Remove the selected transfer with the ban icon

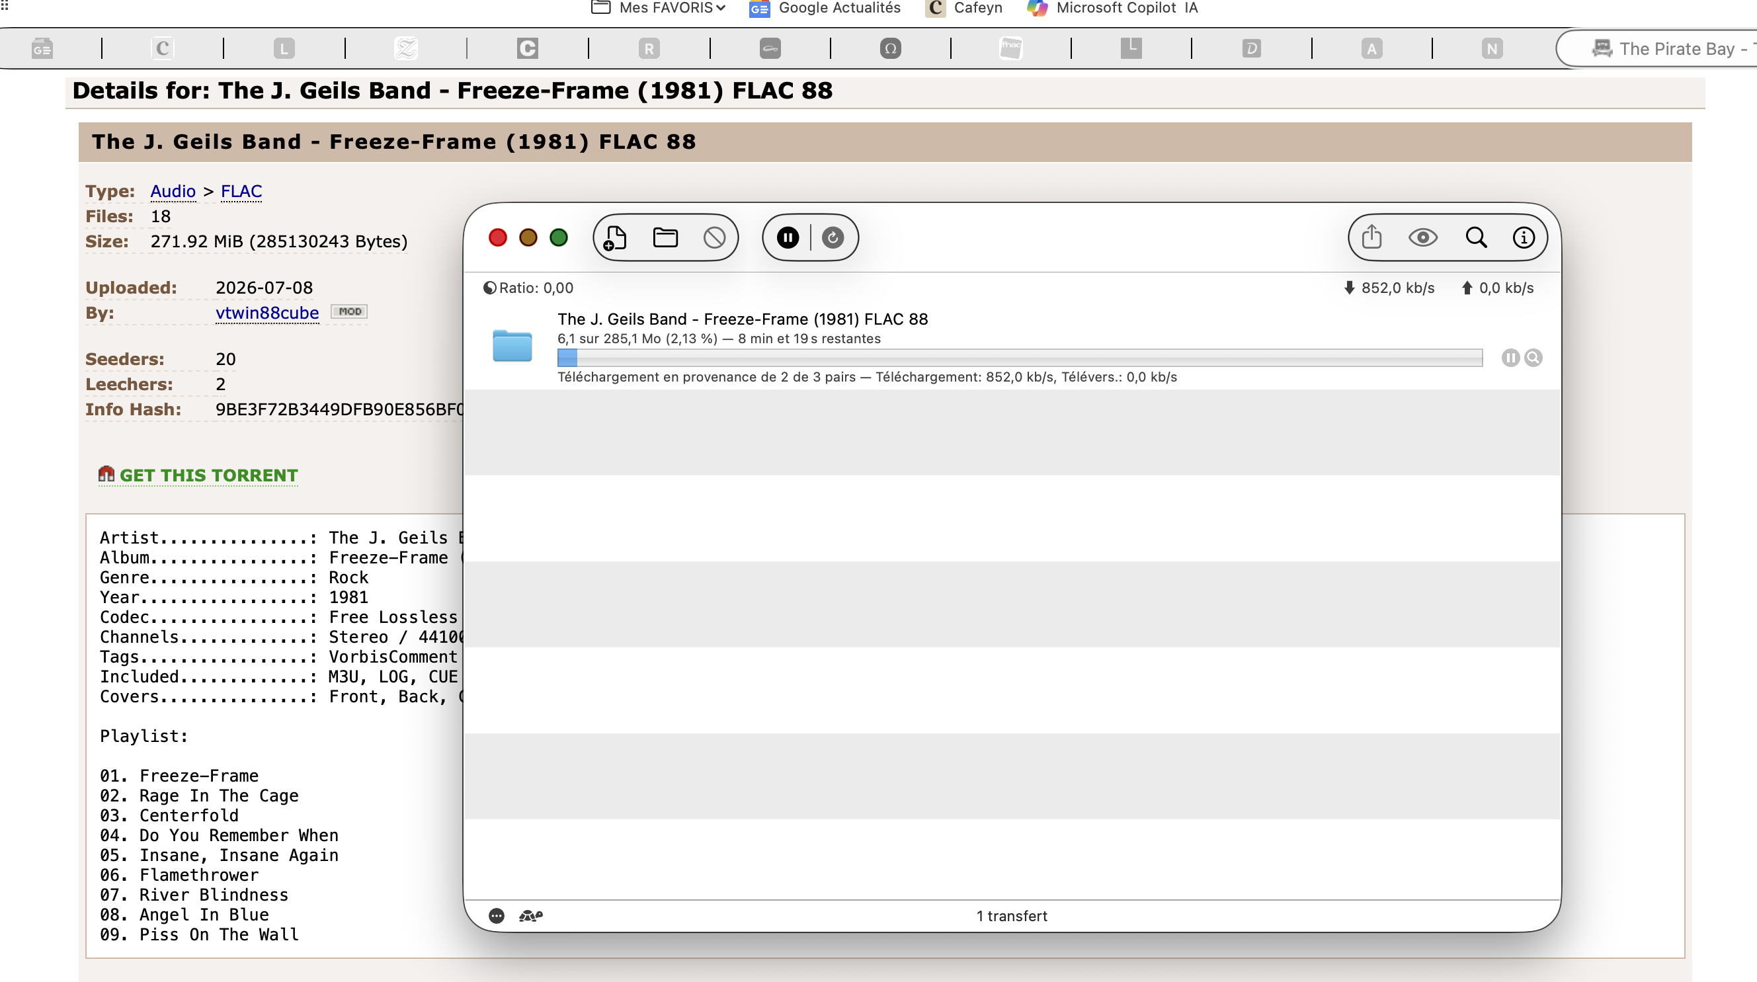[714, 238]
